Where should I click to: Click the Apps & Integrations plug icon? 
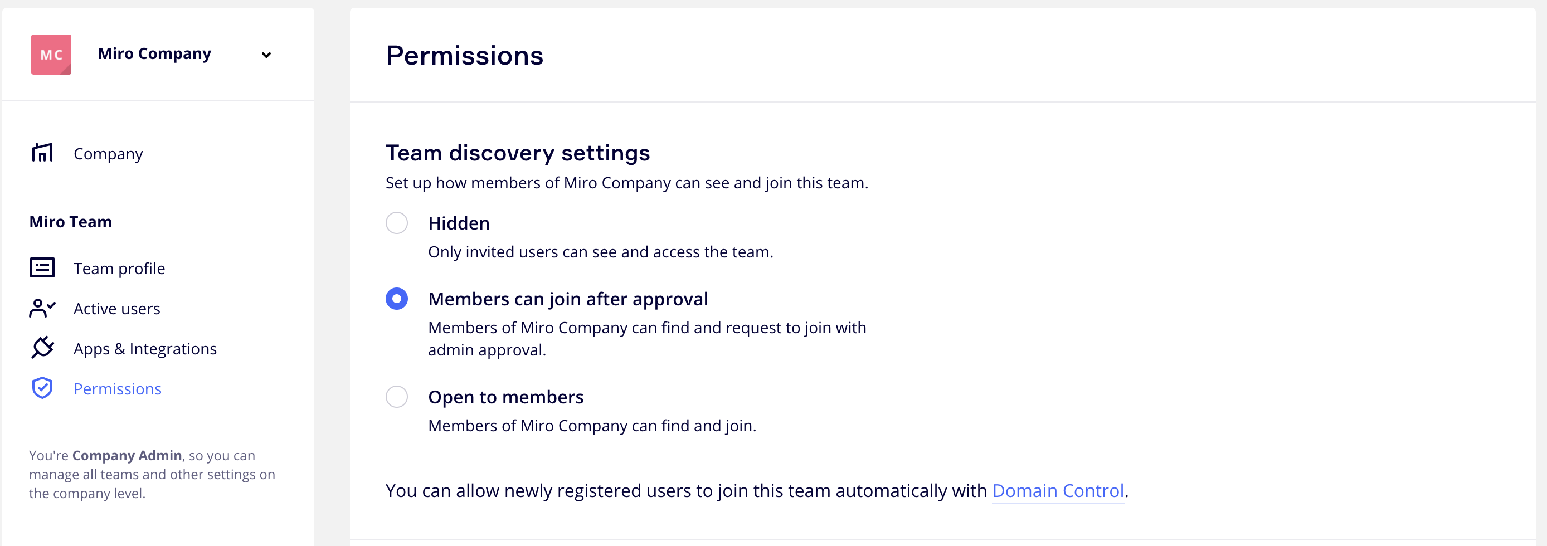42,348
